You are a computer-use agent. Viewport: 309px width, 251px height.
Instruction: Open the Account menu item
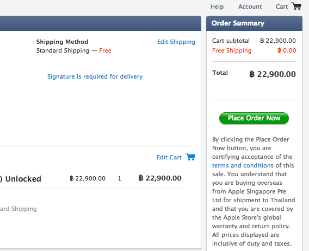point(250,7)
